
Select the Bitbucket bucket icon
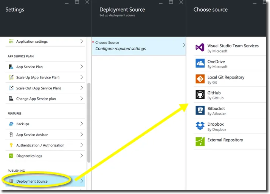pos(200,110)
